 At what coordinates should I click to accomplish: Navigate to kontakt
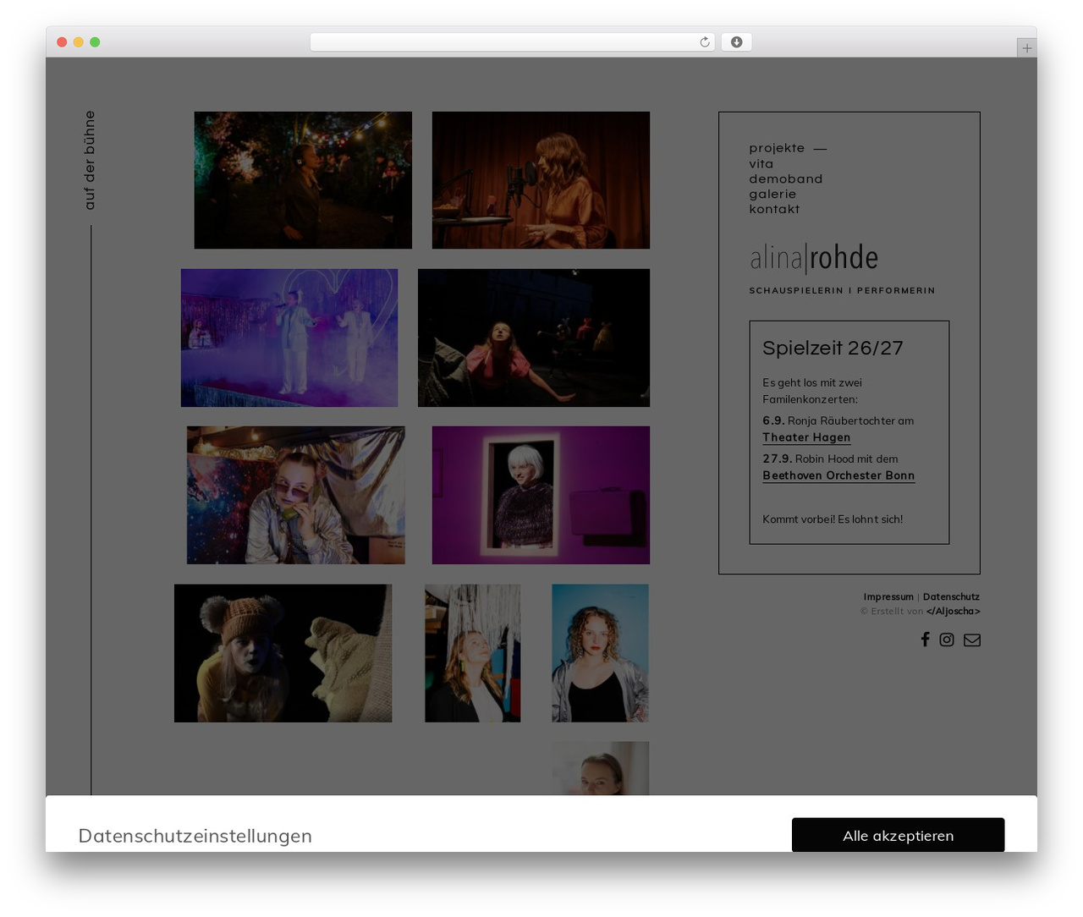(x=773, y=210)
